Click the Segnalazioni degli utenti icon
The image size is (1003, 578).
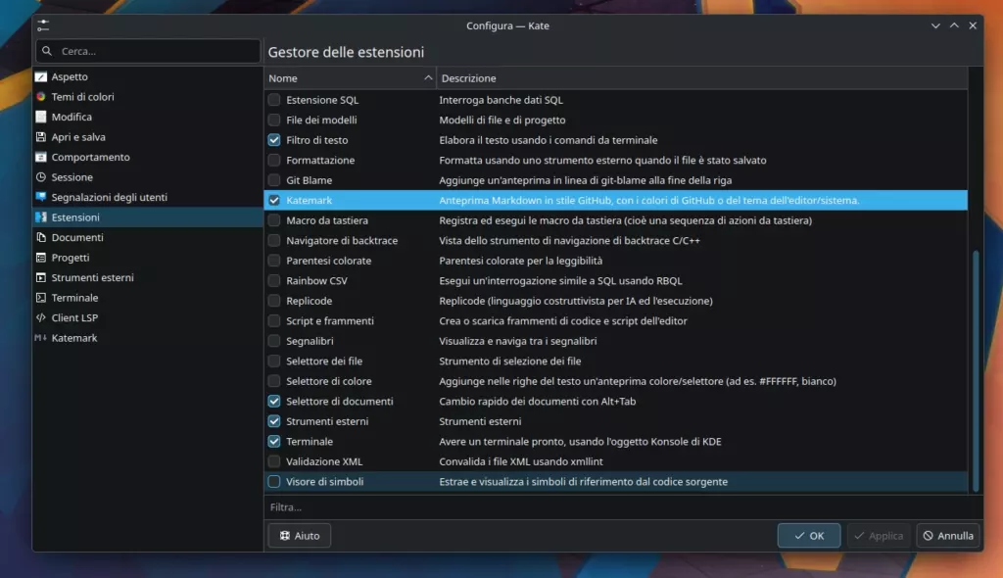pyautogui.click(x=41, y=197)
